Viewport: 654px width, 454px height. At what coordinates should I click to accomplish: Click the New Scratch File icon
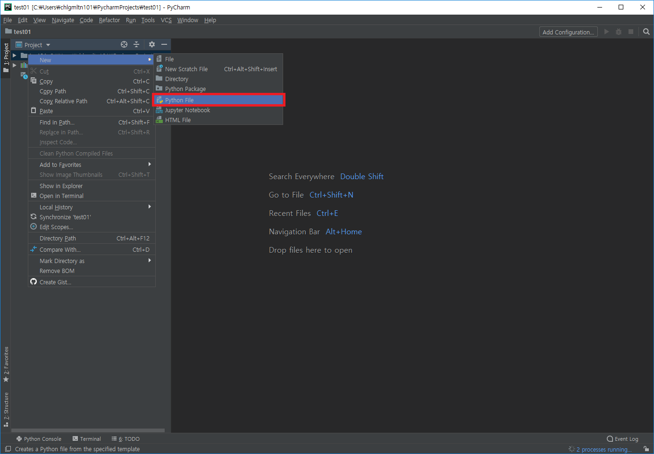pos(159,69)
